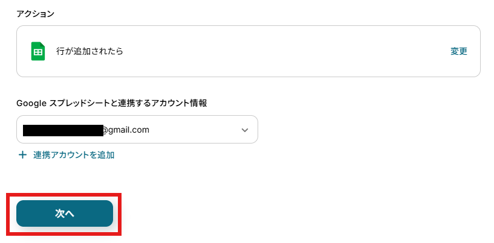
Task: Click blank space right of account dropdown
Action: [369, 130]
